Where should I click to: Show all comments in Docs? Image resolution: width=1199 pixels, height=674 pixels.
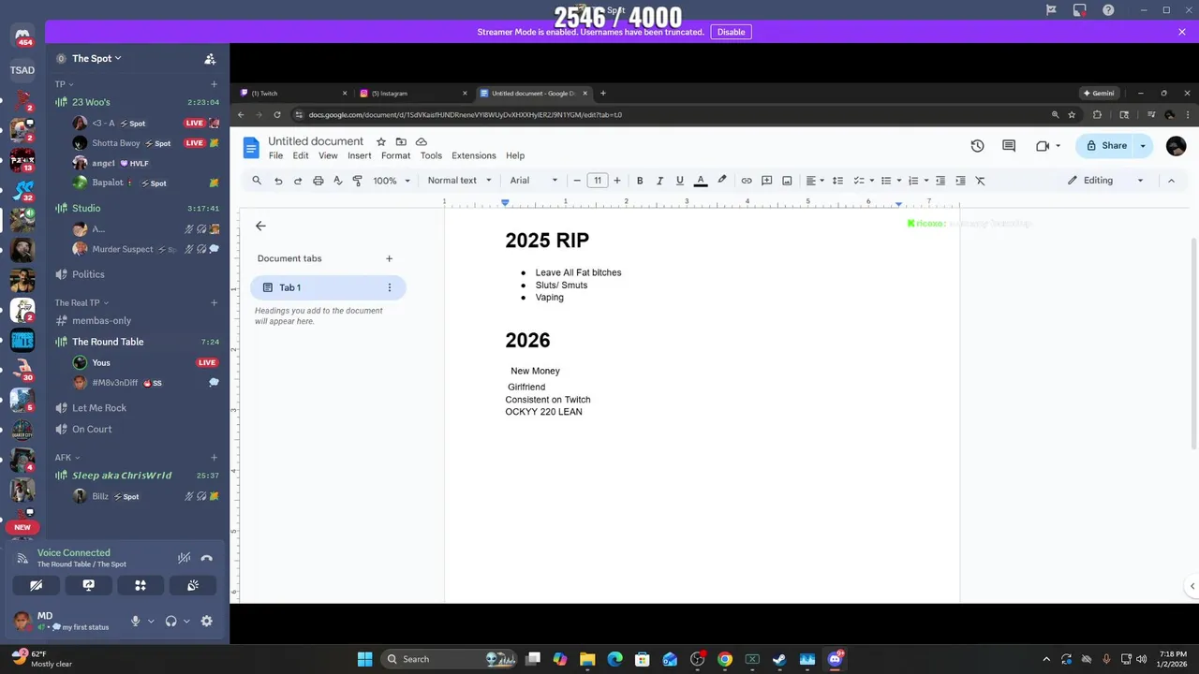tap(1009, 146)
